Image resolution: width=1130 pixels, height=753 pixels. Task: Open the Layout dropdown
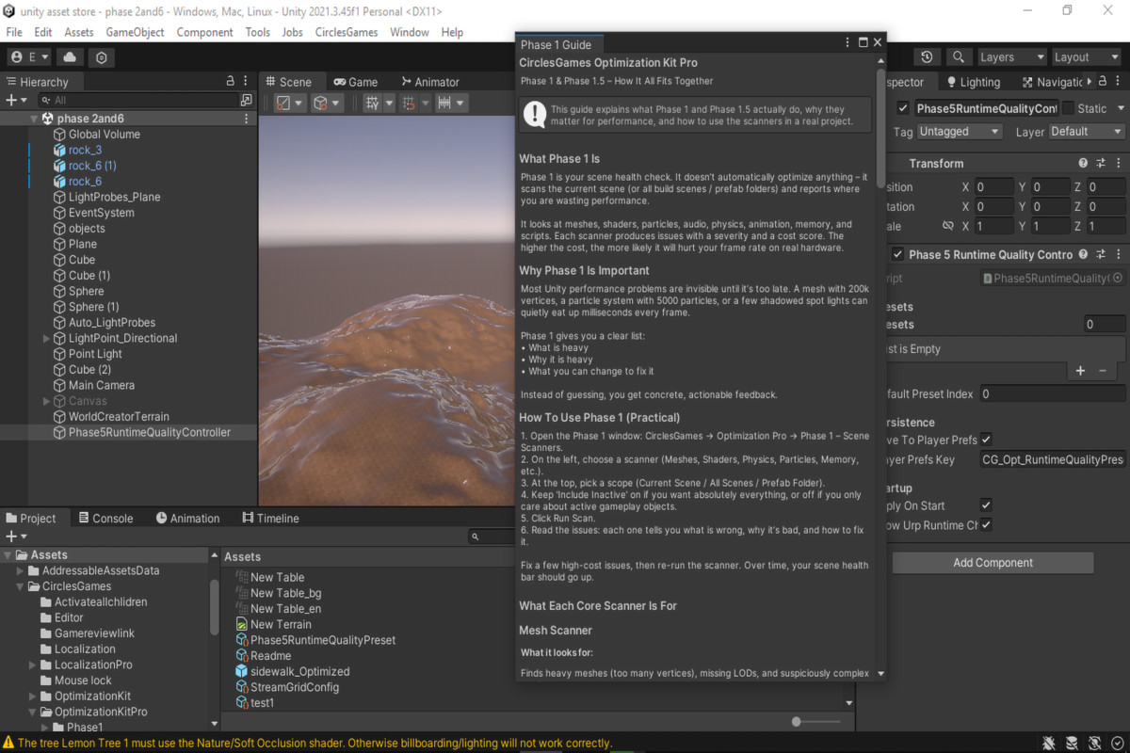point(1086,57)
